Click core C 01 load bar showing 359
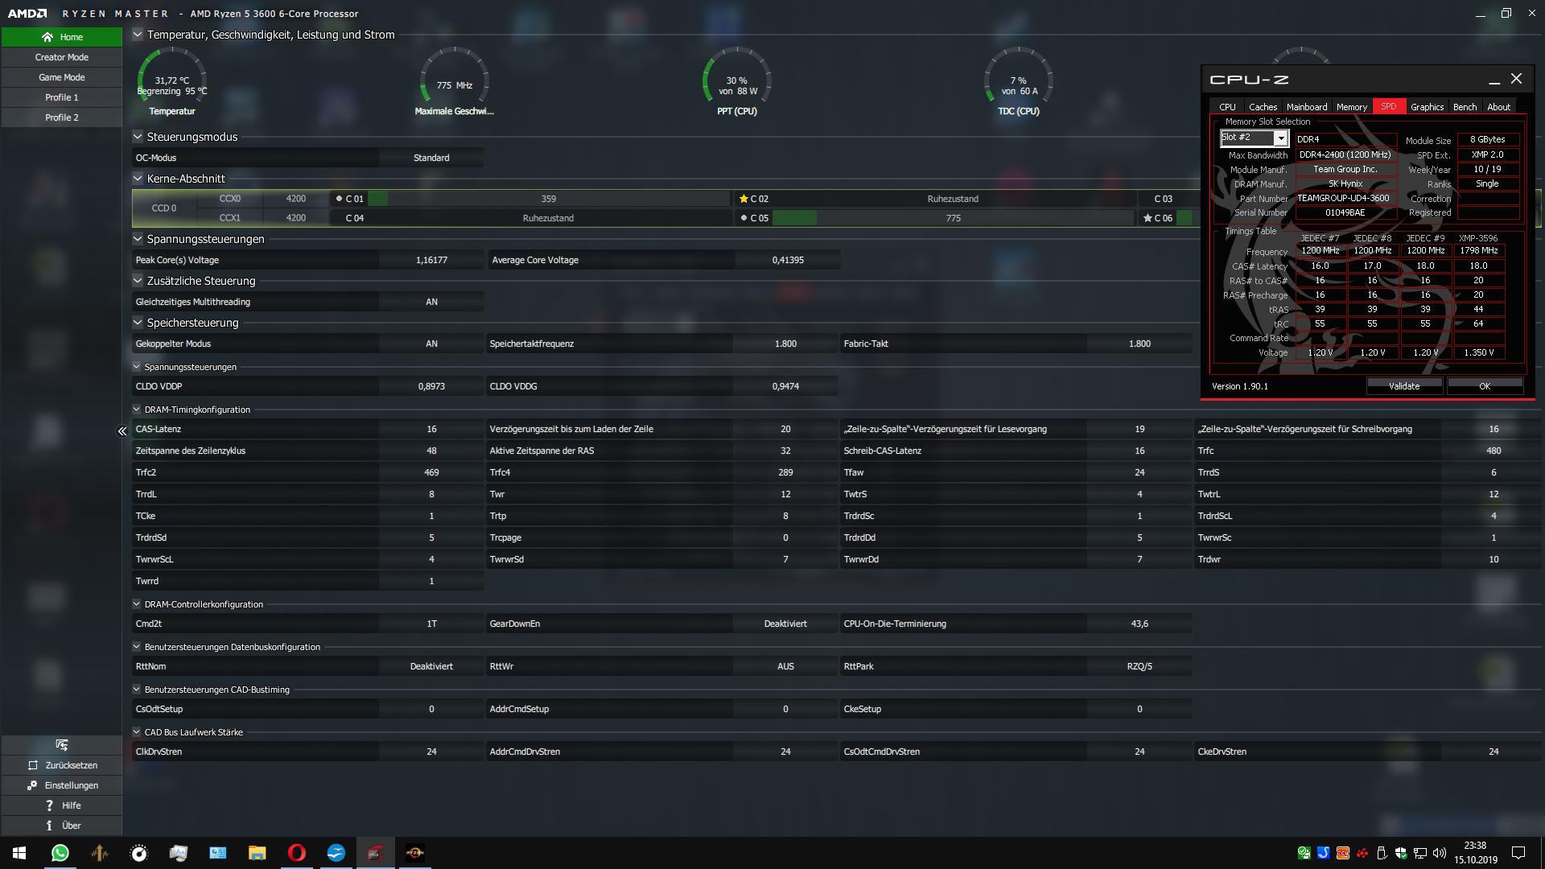Screen dimensions: 1545x869 coord(549,199)
